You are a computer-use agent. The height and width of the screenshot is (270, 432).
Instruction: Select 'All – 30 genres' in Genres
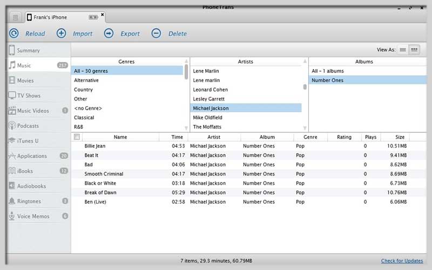127,71
